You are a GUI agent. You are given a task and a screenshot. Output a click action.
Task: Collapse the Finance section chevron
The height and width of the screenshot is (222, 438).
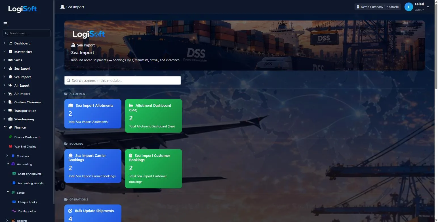click(5, 127)
